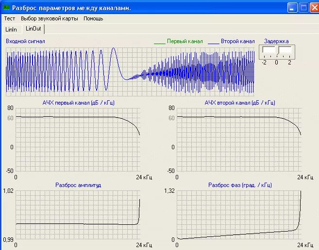This screenshot has height=250, width=319.
Task: Click the АЧХ второй канал title text
Action: [240, 103]
